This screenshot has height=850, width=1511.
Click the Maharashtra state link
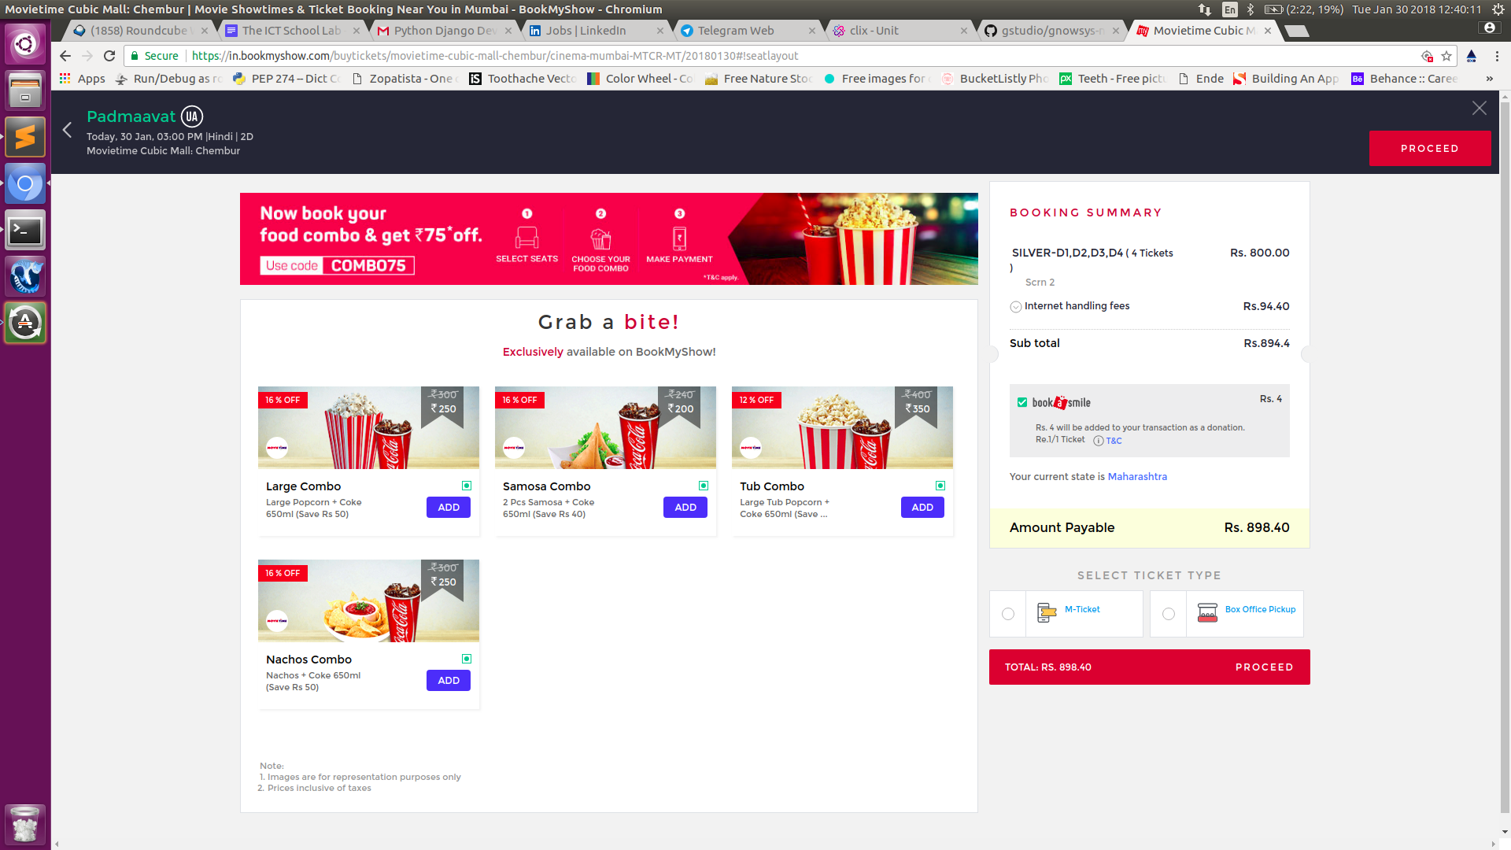tap(1137, 477)
